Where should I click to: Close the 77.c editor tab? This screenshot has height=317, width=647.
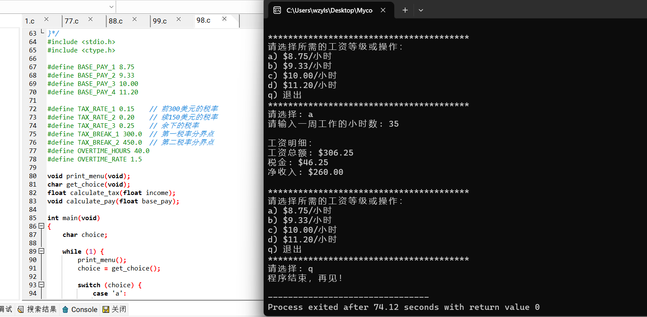pyautogui.click(x=91, y=19)
